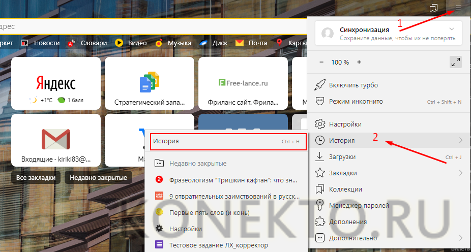Click the key icon for Менеджер паролей
Screen dimensions: 471x252
tap(320, 205)
